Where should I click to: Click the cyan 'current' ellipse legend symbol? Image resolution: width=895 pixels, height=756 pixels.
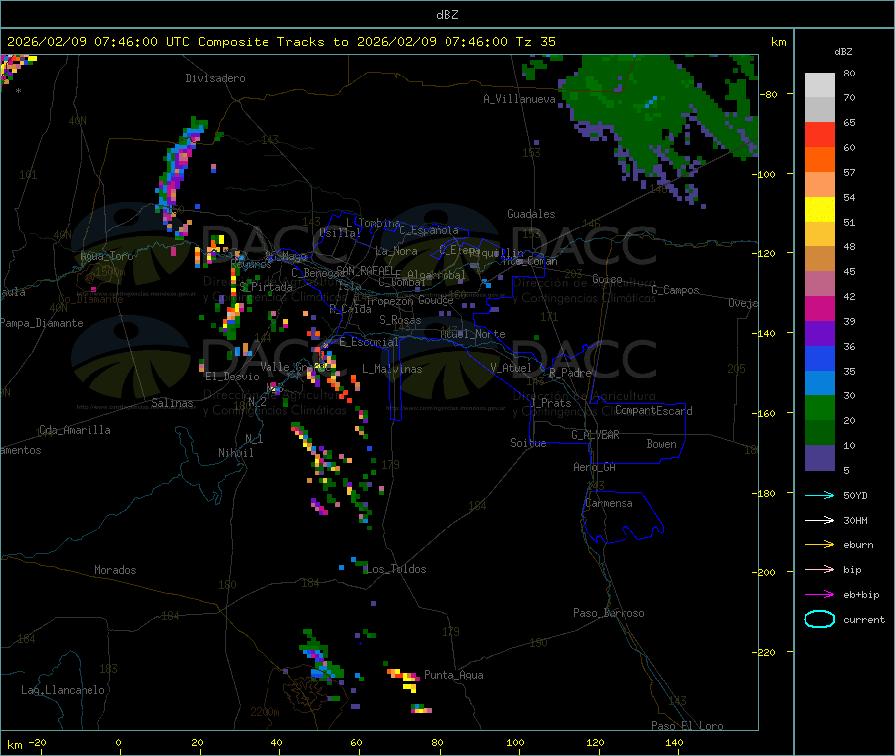click(819, 619)
